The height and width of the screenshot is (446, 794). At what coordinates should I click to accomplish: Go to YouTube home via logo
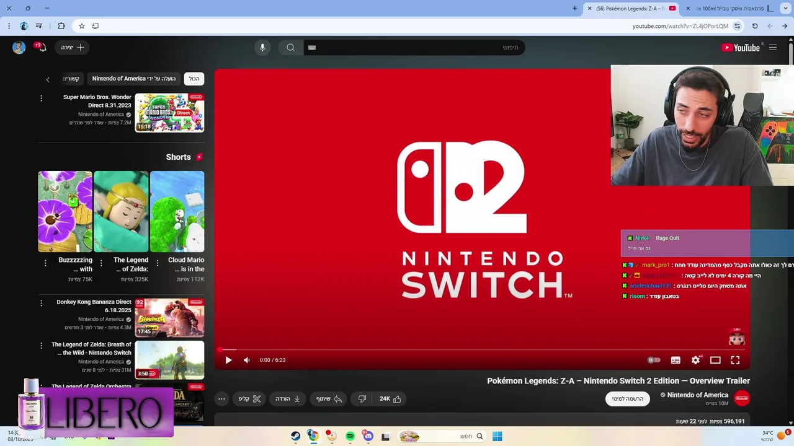point(740,48)
